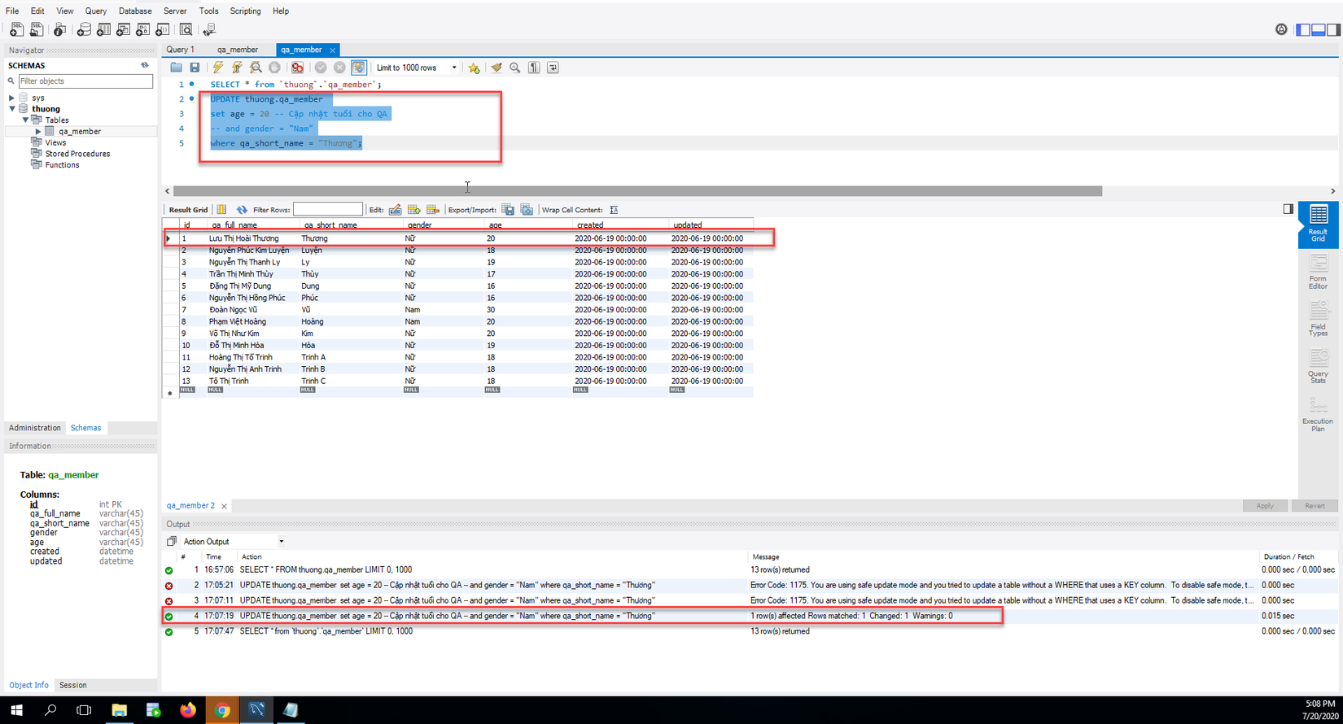Toggle Wrap Cell Content option
This screenshot has width=1343, height=724.
tap(614, 210)
